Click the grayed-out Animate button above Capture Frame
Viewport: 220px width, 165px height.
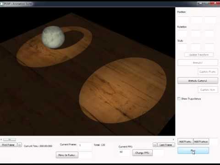(198, 63)
